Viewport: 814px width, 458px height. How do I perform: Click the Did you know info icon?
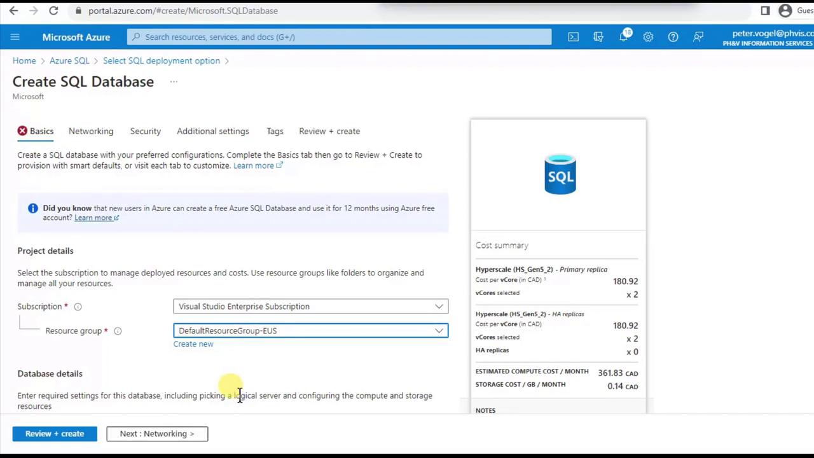point(33,209)
